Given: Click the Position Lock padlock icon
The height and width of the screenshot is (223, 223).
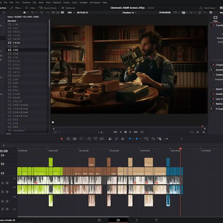Looking at the screenshot, I should 123,139.
